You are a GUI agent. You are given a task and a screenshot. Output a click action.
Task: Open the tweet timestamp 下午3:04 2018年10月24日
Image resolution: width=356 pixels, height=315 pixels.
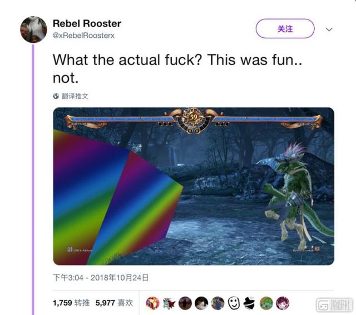coord(101,278)
